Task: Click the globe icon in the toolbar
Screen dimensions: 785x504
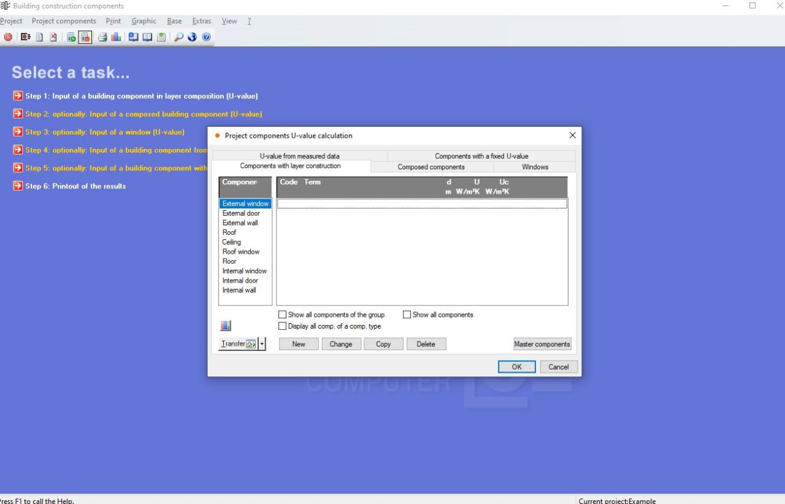Action: click(193, 37)
